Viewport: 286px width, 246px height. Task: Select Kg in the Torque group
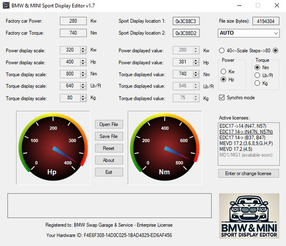click(257, 83)
